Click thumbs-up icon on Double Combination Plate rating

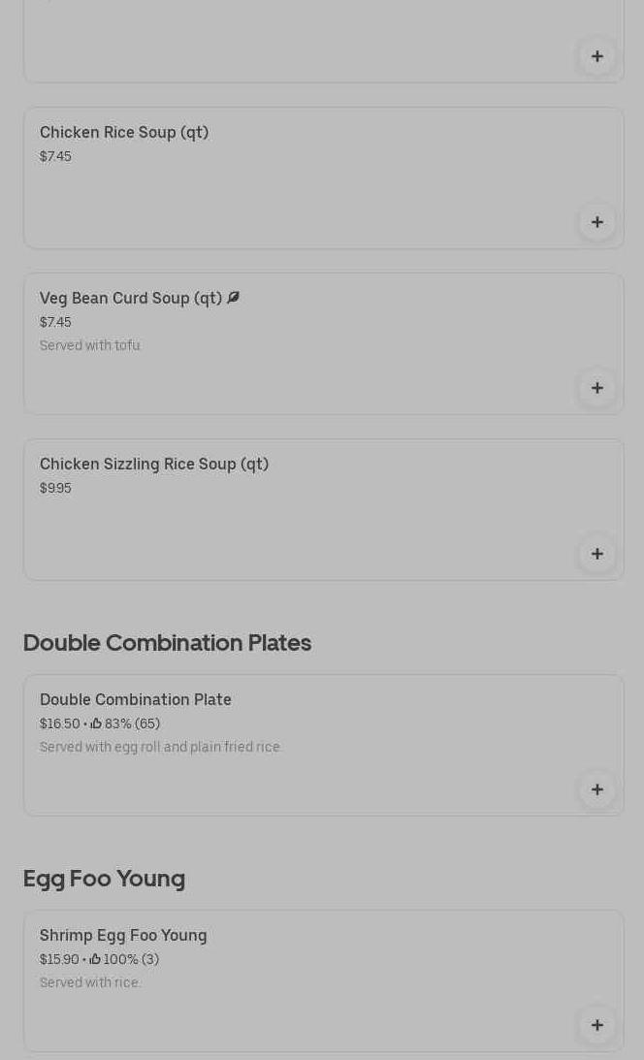click(96, 723)
